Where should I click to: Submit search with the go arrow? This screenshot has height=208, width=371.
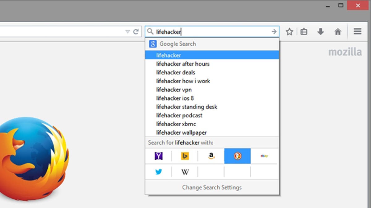pyautogui.click(x=274, y=31)
